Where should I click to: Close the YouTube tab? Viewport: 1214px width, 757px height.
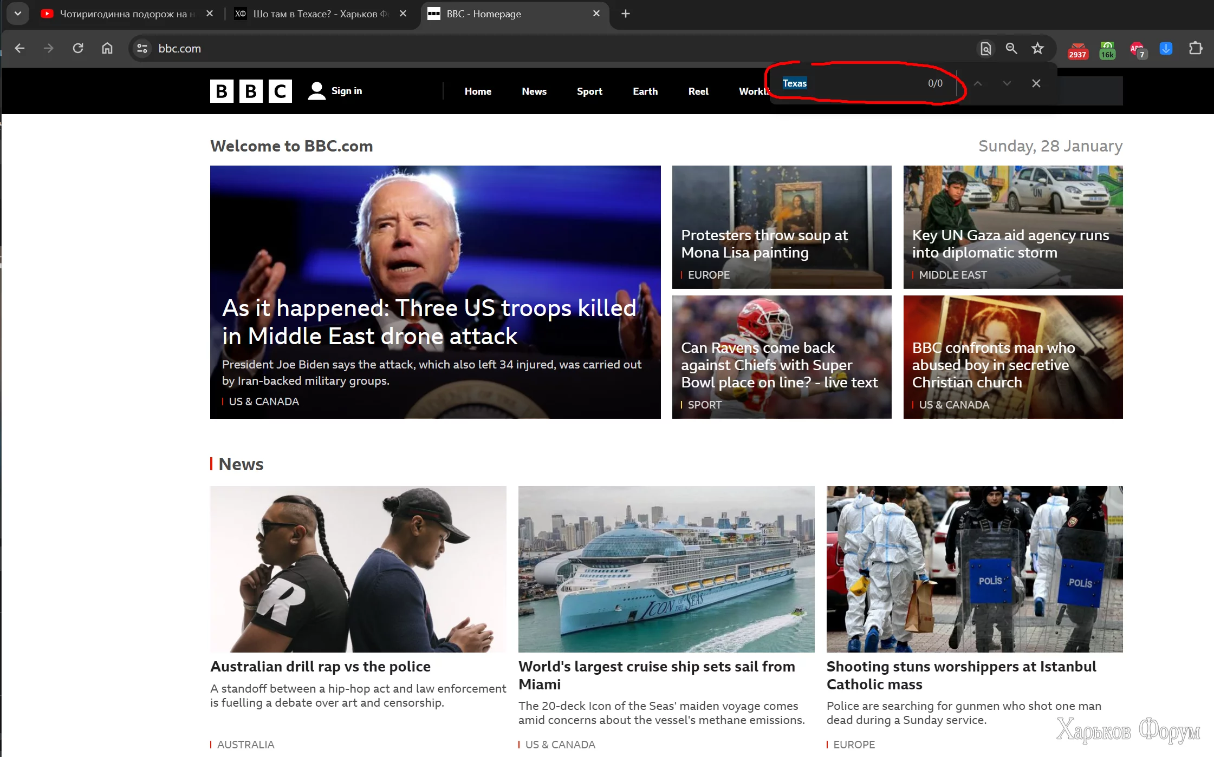click(210, 14)
